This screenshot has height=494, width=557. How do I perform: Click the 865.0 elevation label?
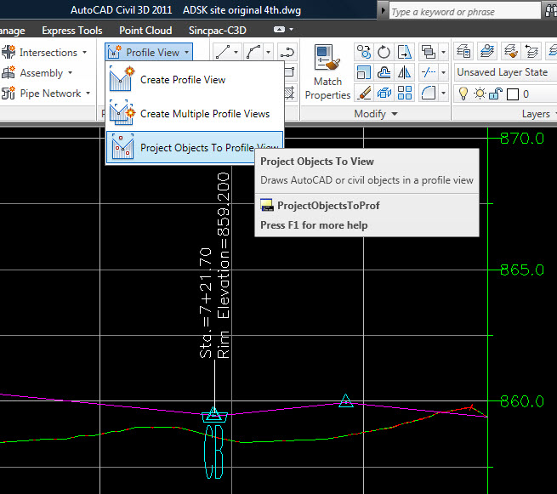(522, 270)
